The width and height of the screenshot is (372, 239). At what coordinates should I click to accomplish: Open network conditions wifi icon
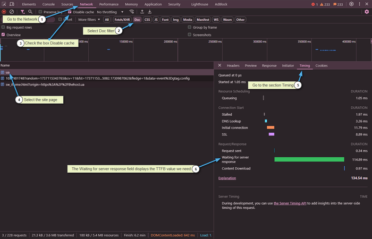pos(131,12)
